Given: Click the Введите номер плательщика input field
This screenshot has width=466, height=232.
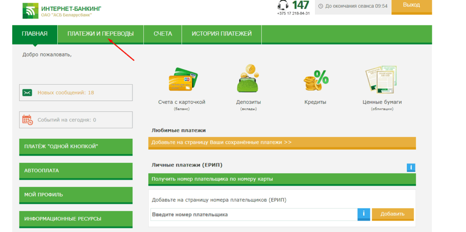Looking at the screenshot, I should pos(253,214).
